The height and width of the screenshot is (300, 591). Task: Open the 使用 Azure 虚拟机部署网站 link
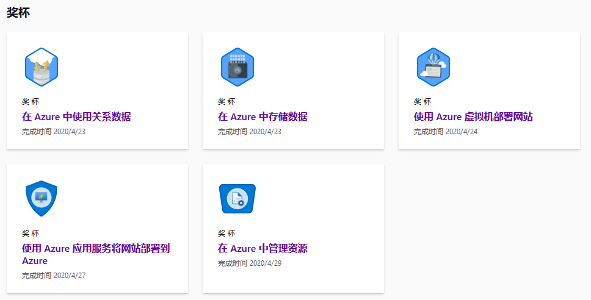click(473, 116)
